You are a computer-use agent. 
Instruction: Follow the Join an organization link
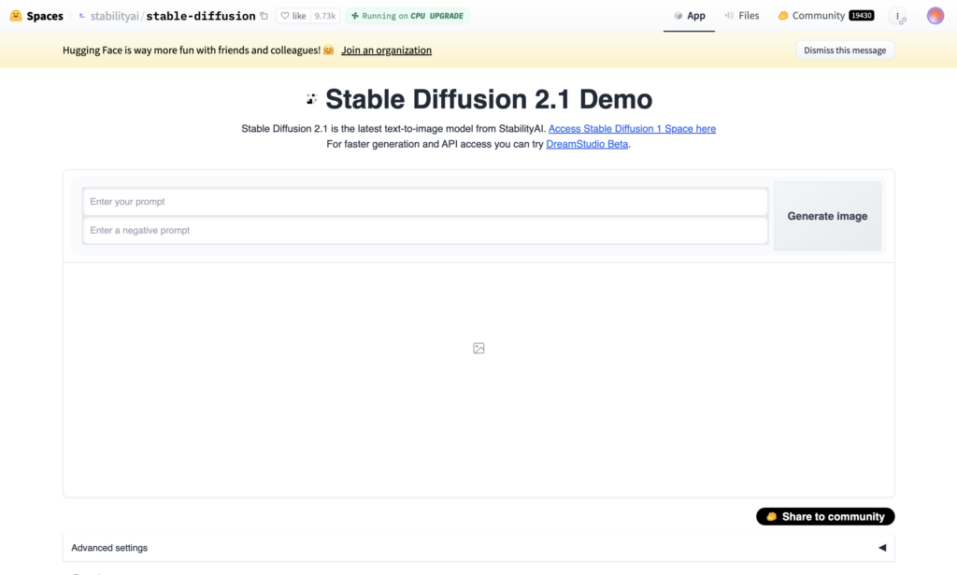pyautogui.click(x=386, y=50)
